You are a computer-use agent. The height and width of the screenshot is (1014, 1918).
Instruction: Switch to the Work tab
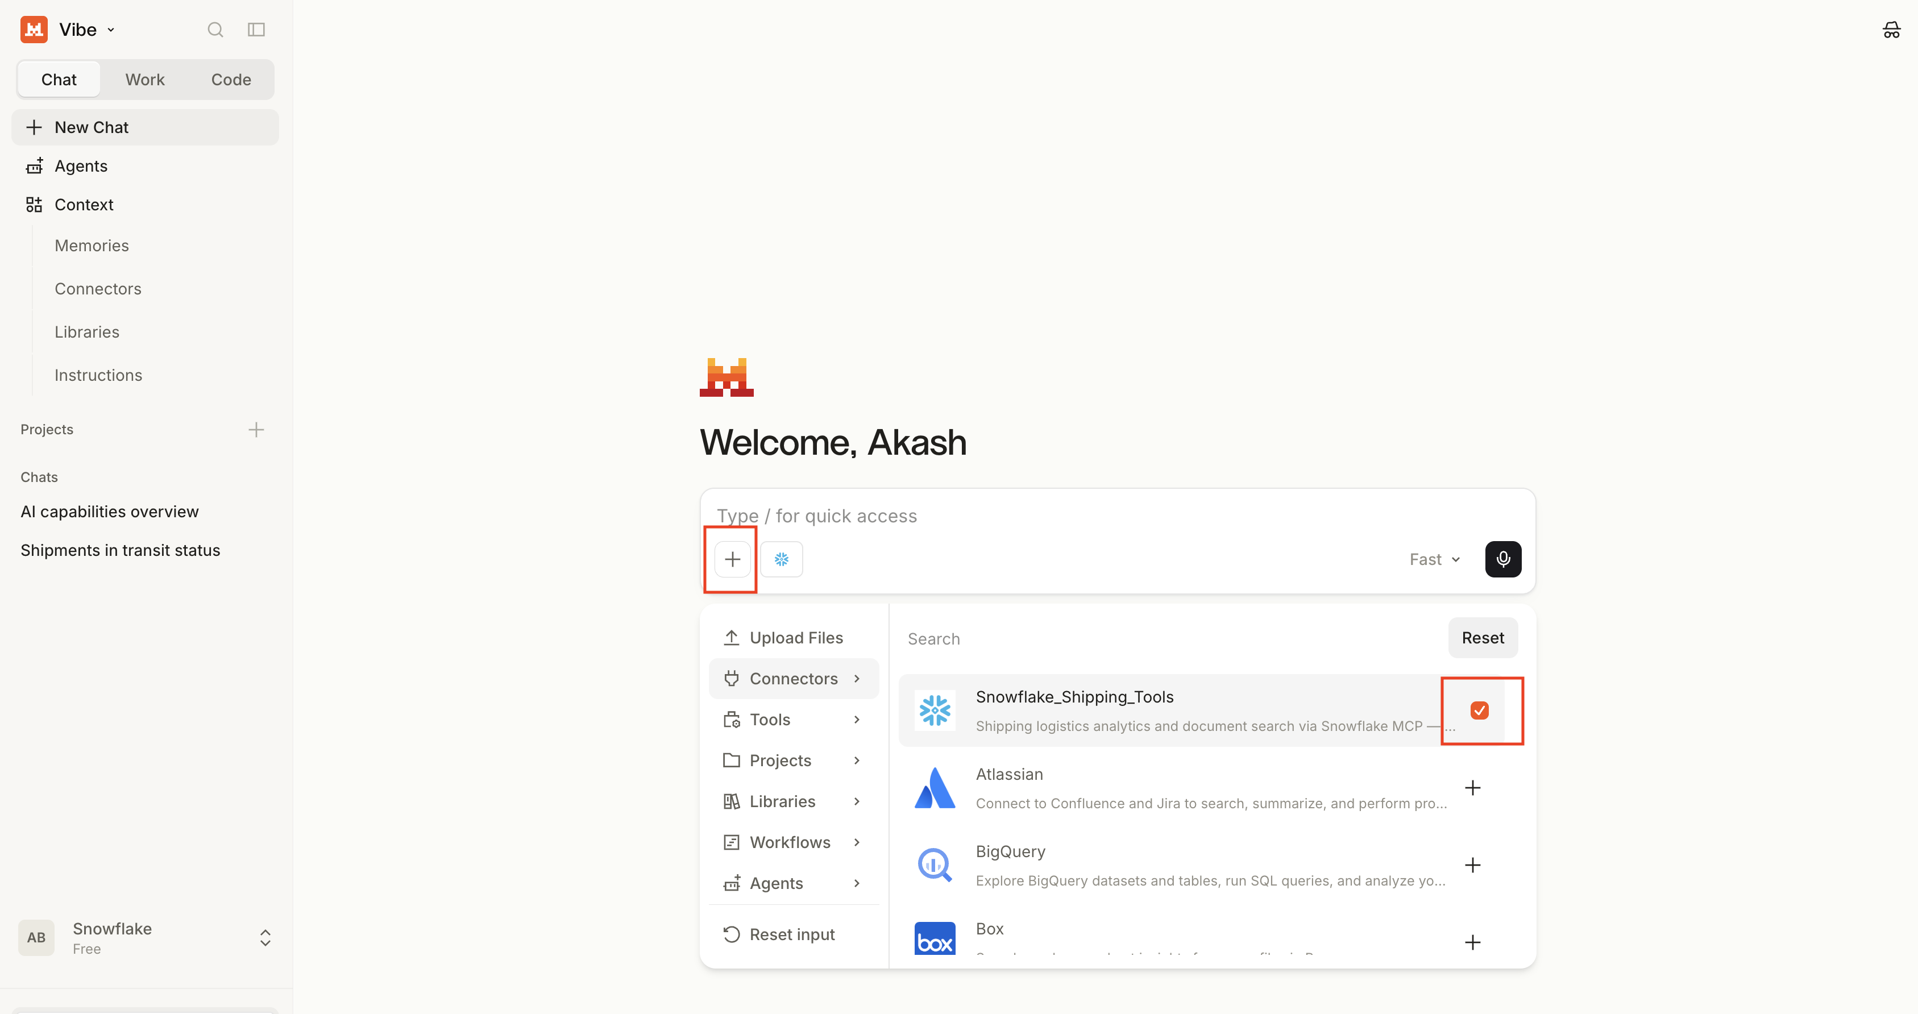(144, 80)
